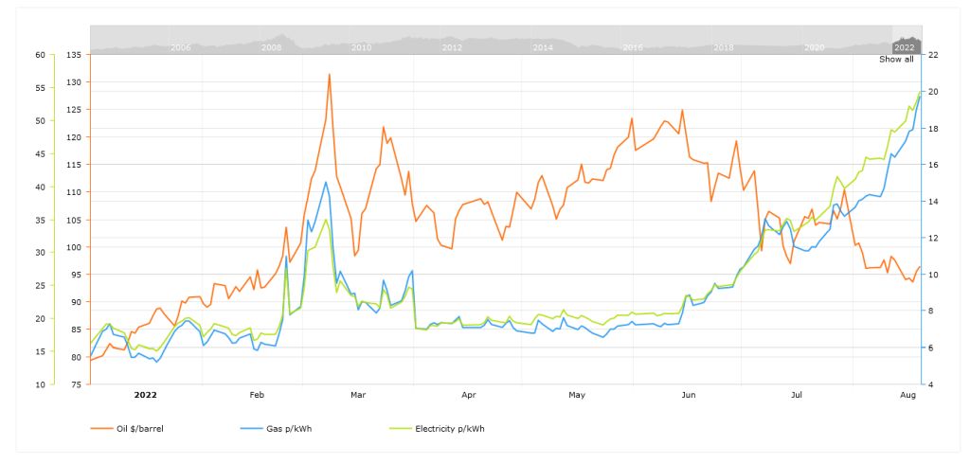The height and width of the screenshot is (464, 970).
Task: Jump to 2012 in the overview timeline
Action: [x=452, y=47]
